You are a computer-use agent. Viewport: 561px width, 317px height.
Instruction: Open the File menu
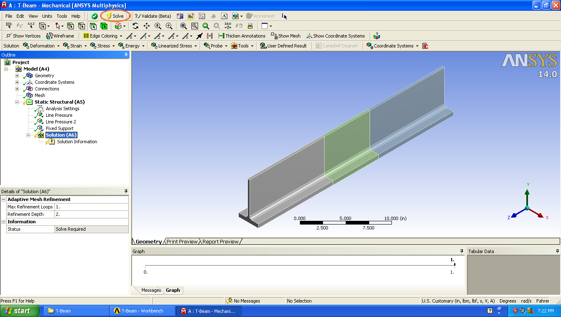click(9, 16)
